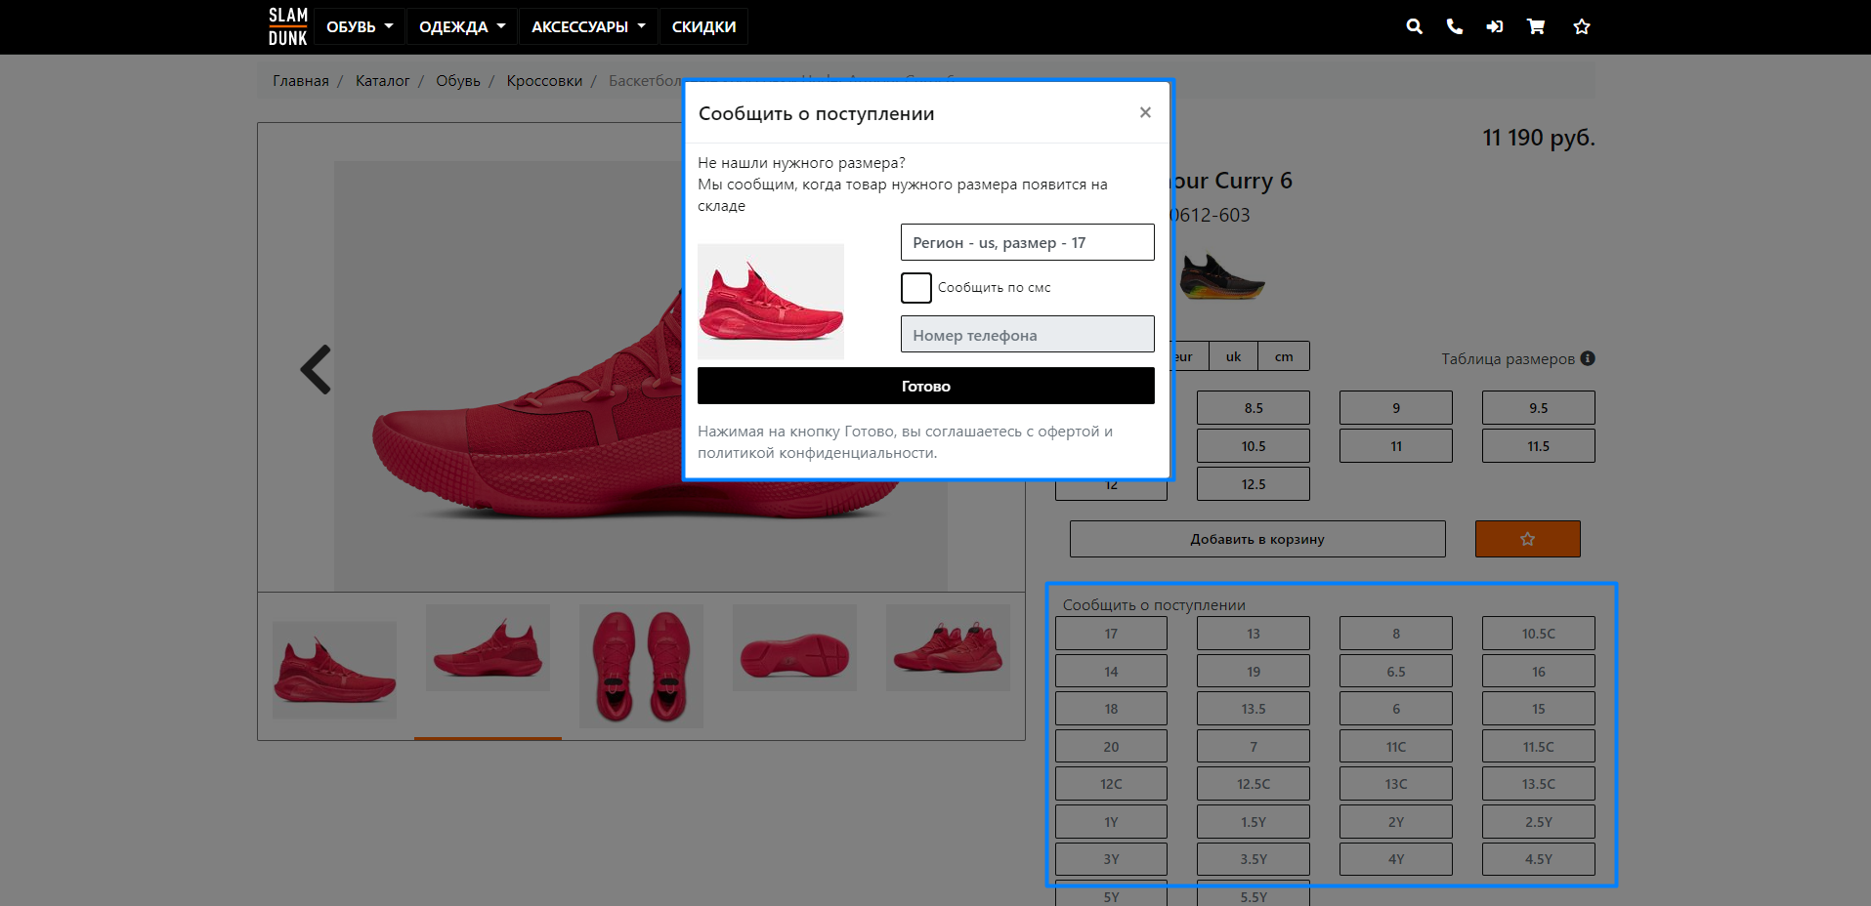Request notification for size 8

pos(1396,634)
